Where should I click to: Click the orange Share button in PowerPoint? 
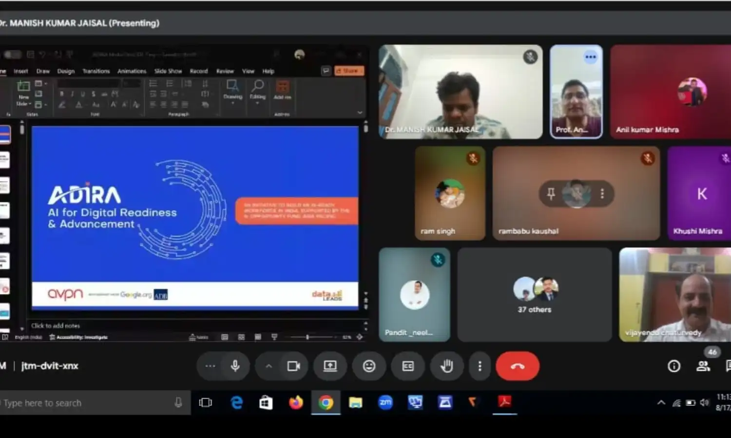[349, 71]
